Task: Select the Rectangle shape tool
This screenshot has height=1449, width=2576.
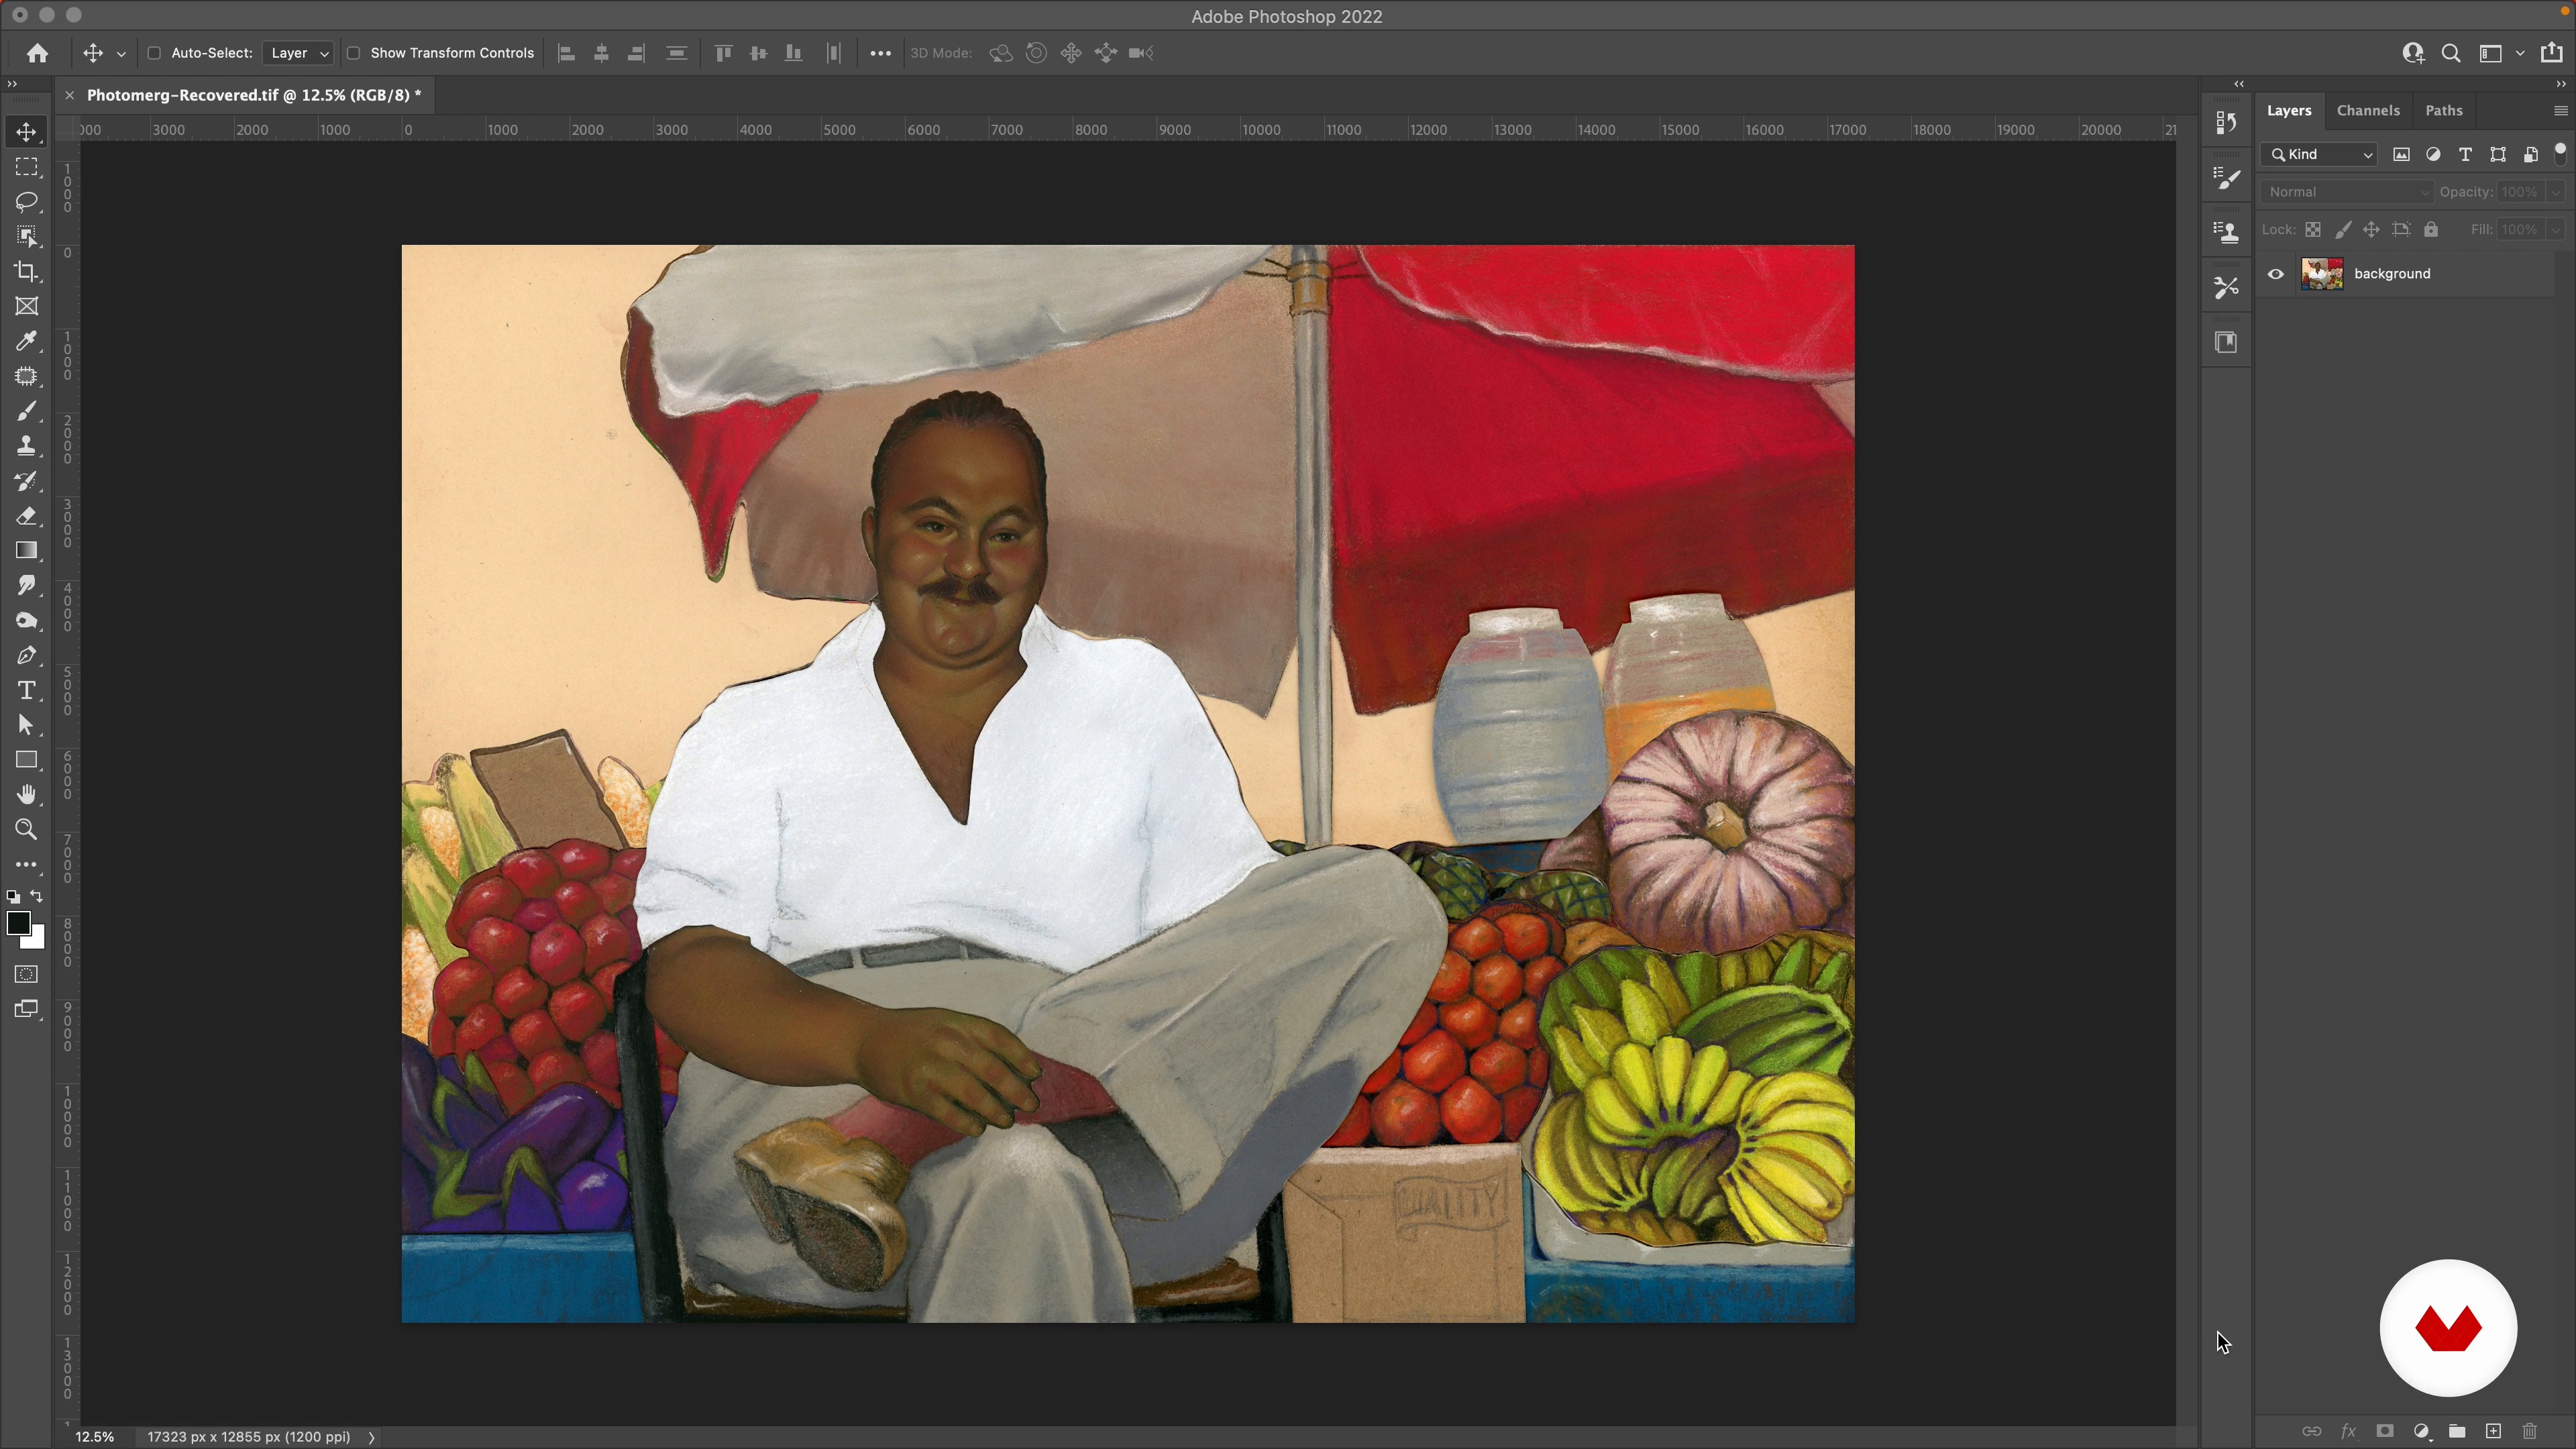Action: point(27,760)
